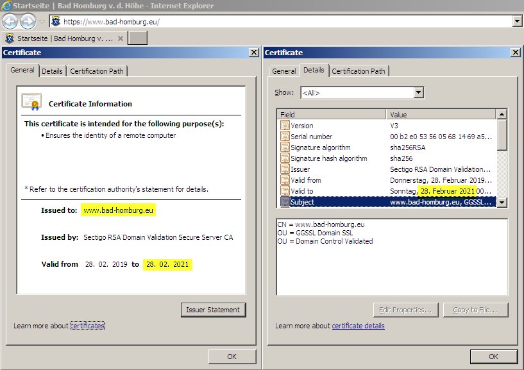Click scroll-up arrow of the field list
The width and height of the screenshot is (524, 370).
coord(502,114)
